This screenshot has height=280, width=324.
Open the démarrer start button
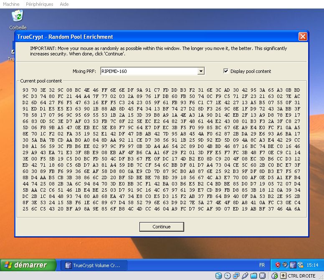coord(28,265)
